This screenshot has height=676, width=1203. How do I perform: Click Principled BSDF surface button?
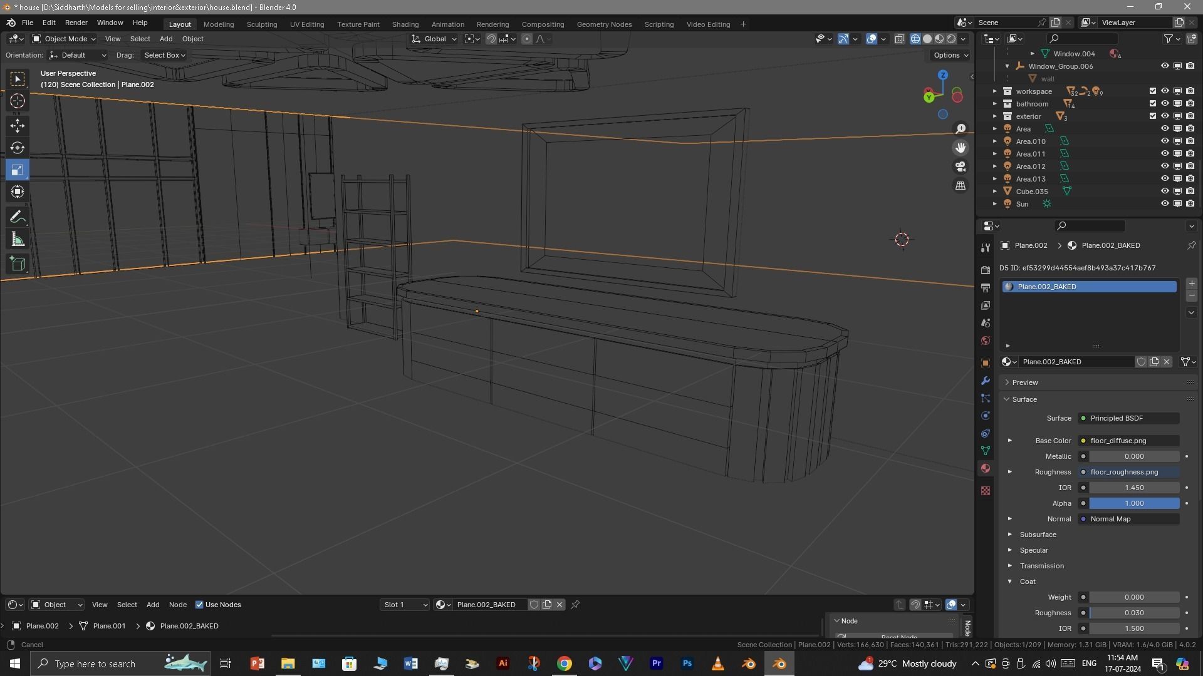(x=1128, y=418)
